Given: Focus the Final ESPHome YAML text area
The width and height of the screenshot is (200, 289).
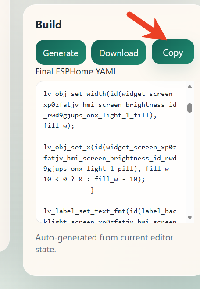Looking at the screenshot, I should click(x=115, y=152).
